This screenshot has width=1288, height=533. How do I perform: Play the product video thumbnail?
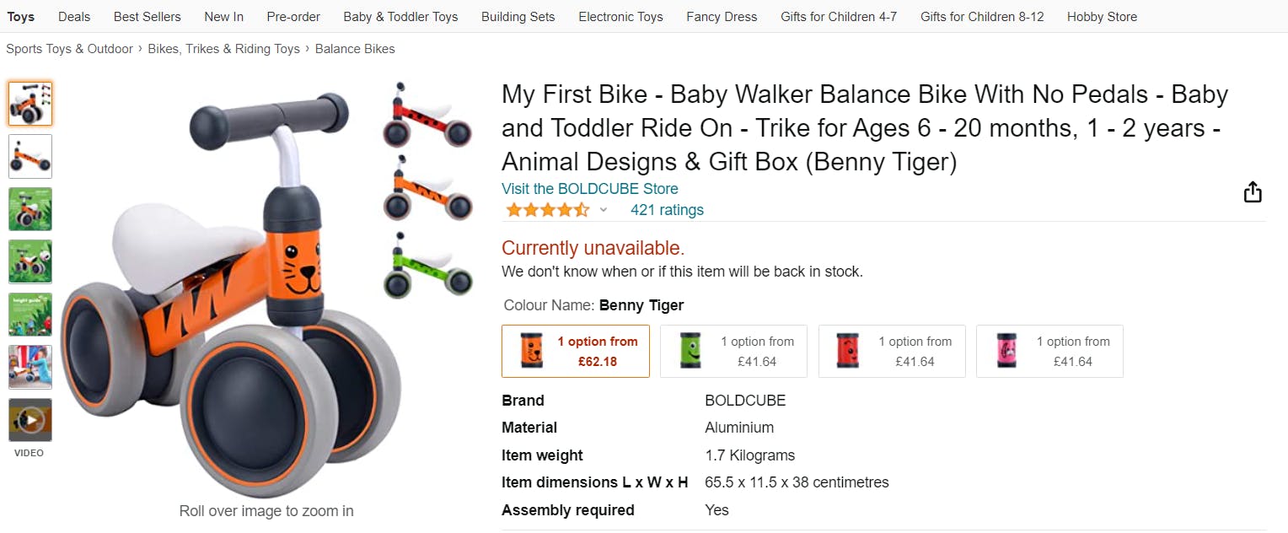click(x=30, y=419)
